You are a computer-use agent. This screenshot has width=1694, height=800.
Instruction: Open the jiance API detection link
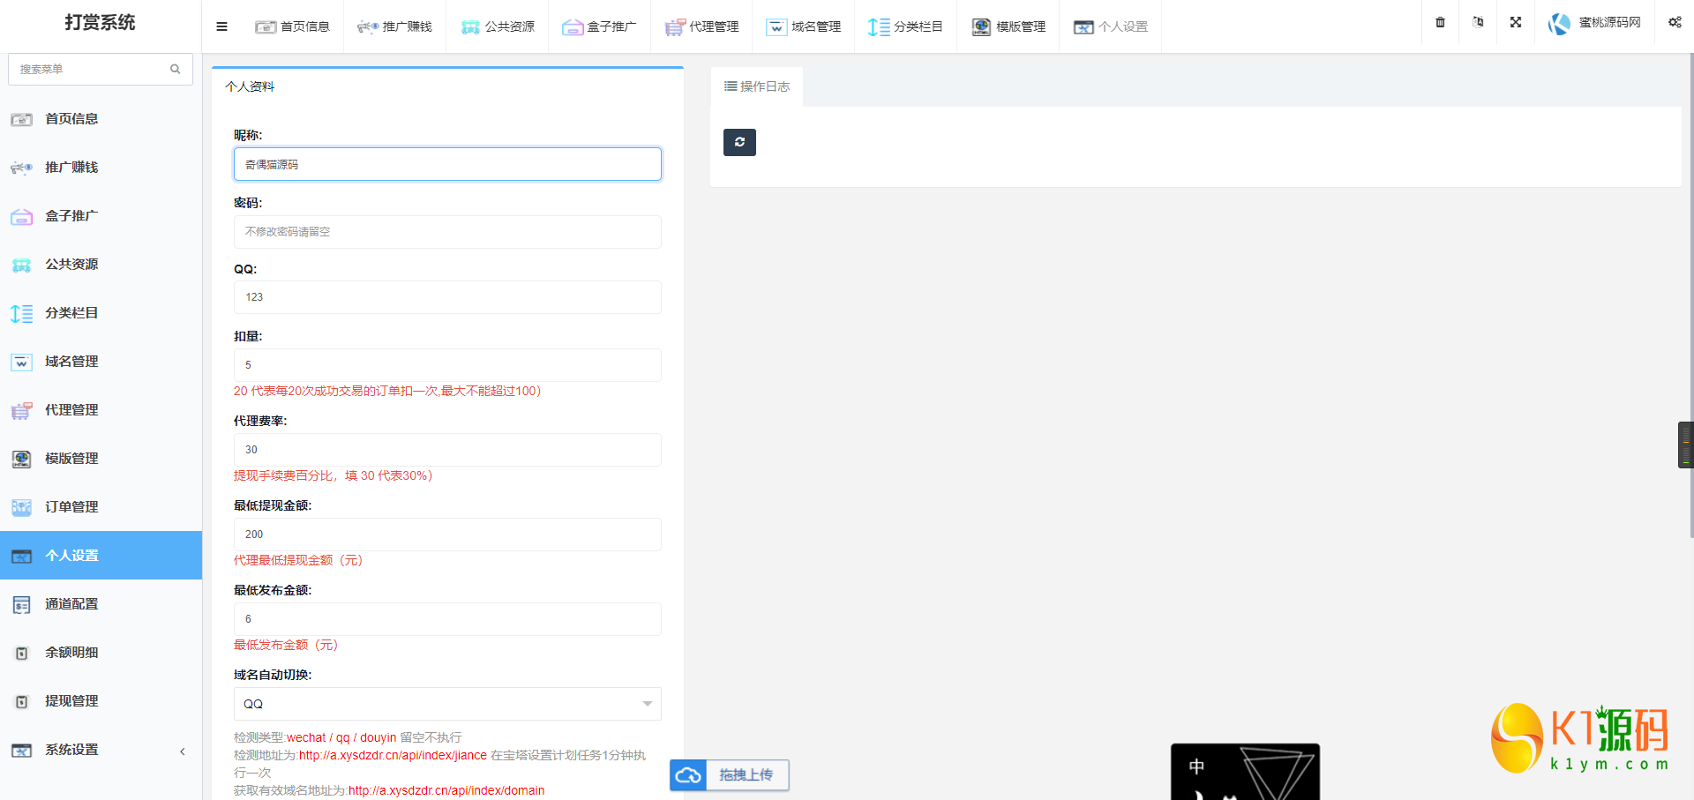[393, 755]
